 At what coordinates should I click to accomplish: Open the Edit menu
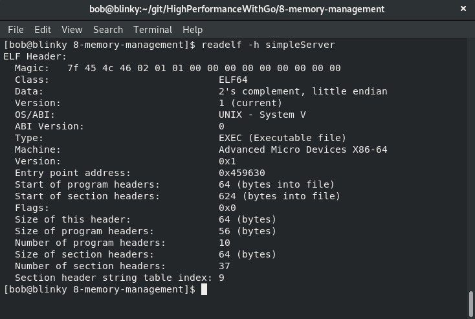(x=43, y=30)
